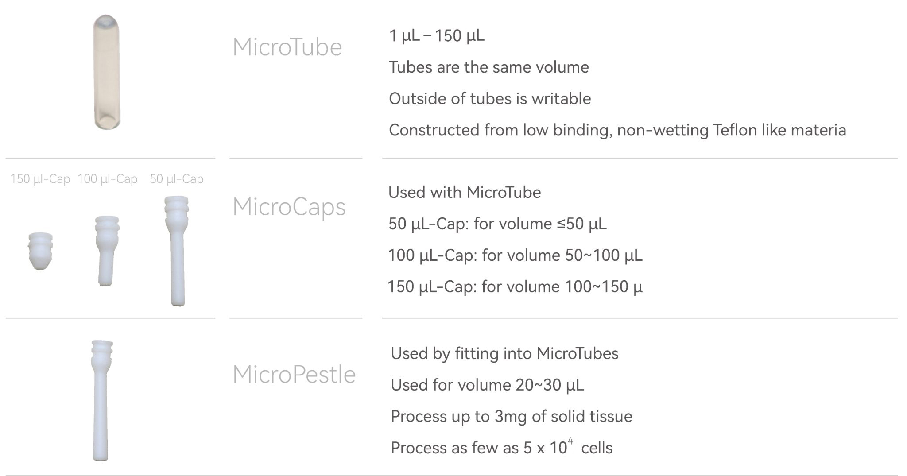Click 'Tubes are the same volume' line

click(489, 67)
